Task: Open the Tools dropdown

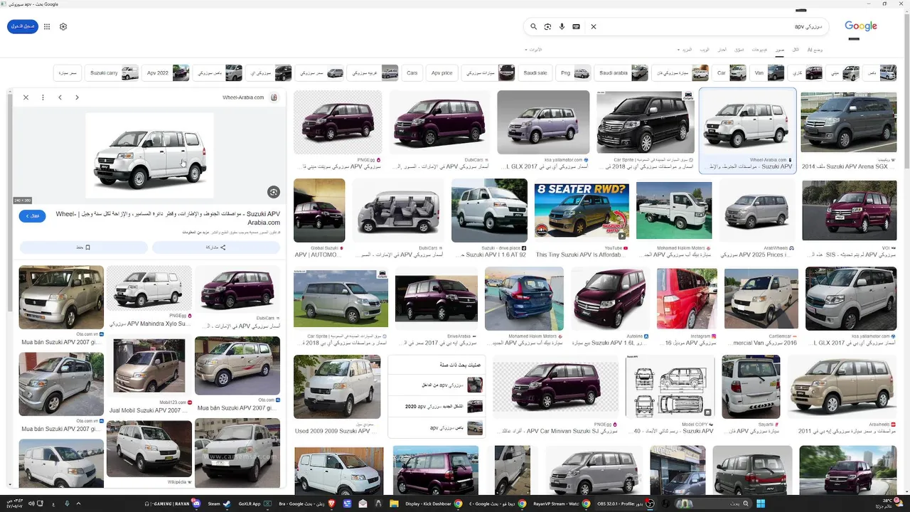Action: tap(533, 50)
